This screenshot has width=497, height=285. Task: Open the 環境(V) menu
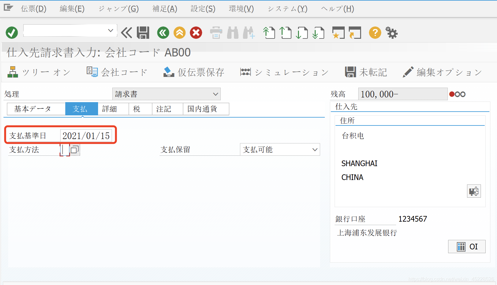point(241,9)
